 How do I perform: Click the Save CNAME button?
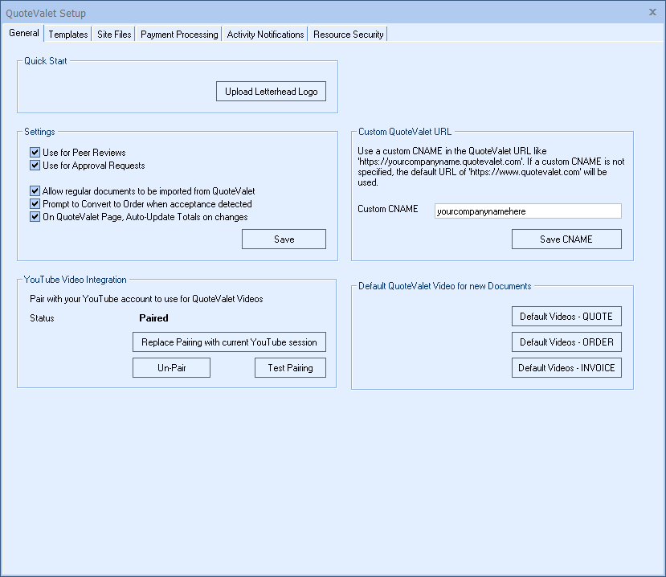pyautogui.click(x=566, y=239)
